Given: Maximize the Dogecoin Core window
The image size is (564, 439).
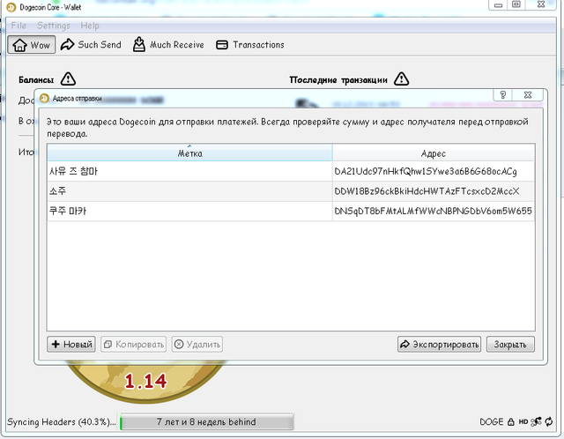Looking at the screenshot, I should [x=516, y=4].
